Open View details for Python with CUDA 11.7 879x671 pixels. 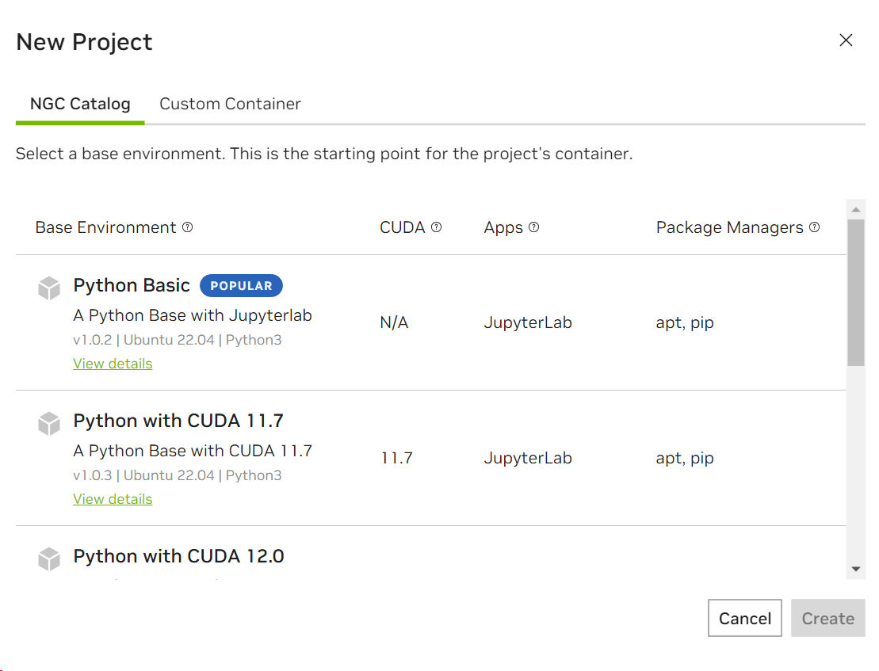113,499
